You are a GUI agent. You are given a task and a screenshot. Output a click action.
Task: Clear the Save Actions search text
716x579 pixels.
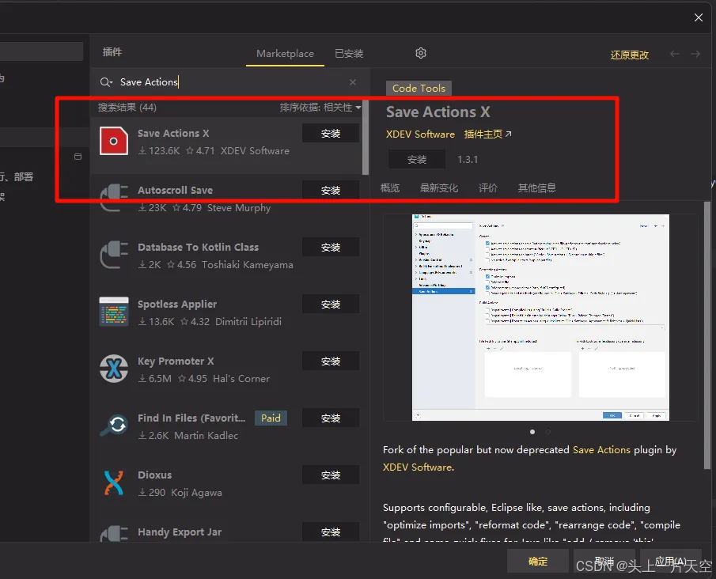pyautogui.click(x=353, y=82)
